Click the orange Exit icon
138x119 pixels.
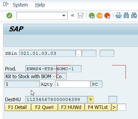(99, 16)
